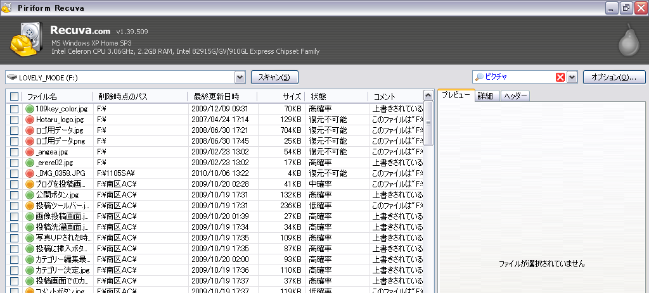Viewport: 649px width, 293px height.
Task: Open オプション(O)... button
Action: coord(614,77)
